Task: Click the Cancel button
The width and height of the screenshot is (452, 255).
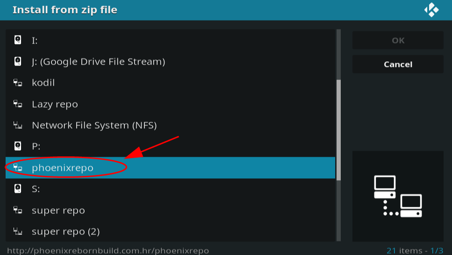Action: tap(398, 64)
